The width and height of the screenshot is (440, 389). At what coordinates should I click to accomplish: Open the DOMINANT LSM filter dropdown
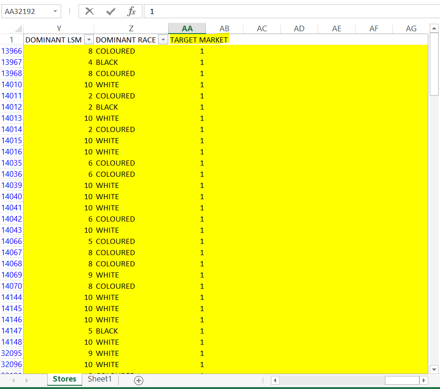tap(88, 40)
